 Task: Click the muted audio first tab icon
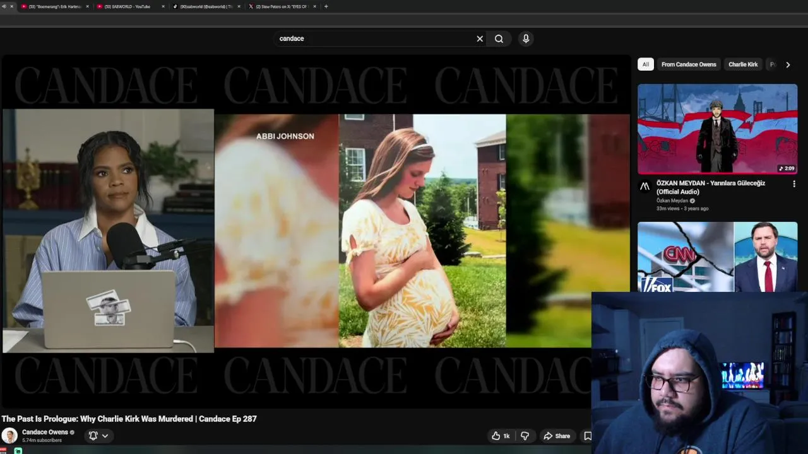(4, 6)
